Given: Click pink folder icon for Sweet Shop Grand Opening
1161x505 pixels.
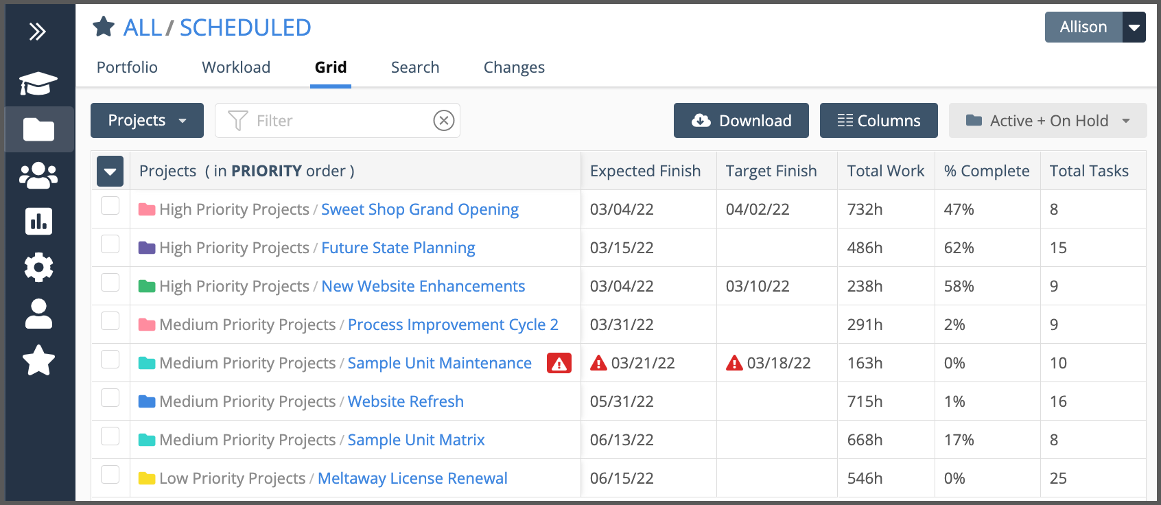Looking at the screenshot, I should 147,209.
